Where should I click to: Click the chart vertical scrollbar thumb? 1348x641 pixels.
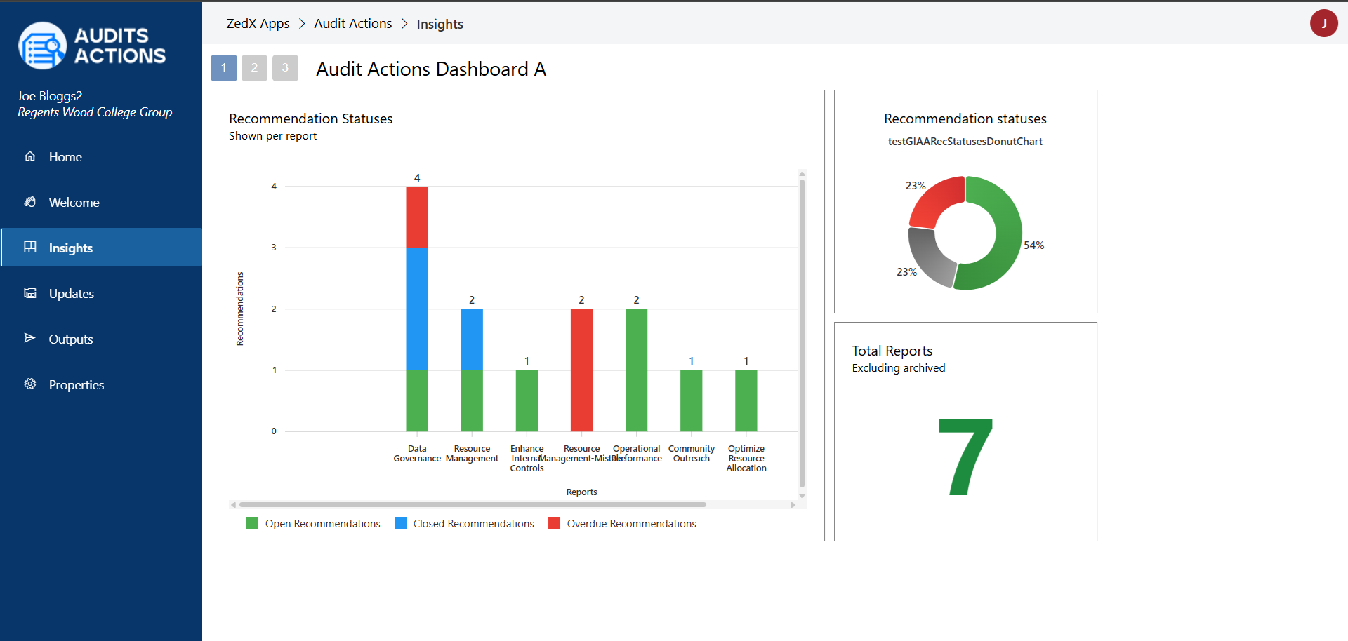[x=802, y=333]
